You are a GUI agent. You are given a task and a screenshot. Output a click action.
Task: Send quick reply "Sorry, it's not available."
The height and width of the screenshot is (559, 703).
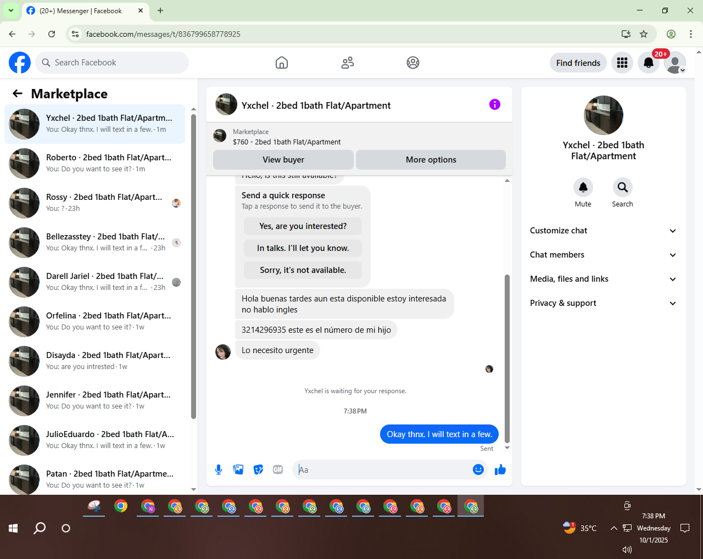(x=303, y=270)
